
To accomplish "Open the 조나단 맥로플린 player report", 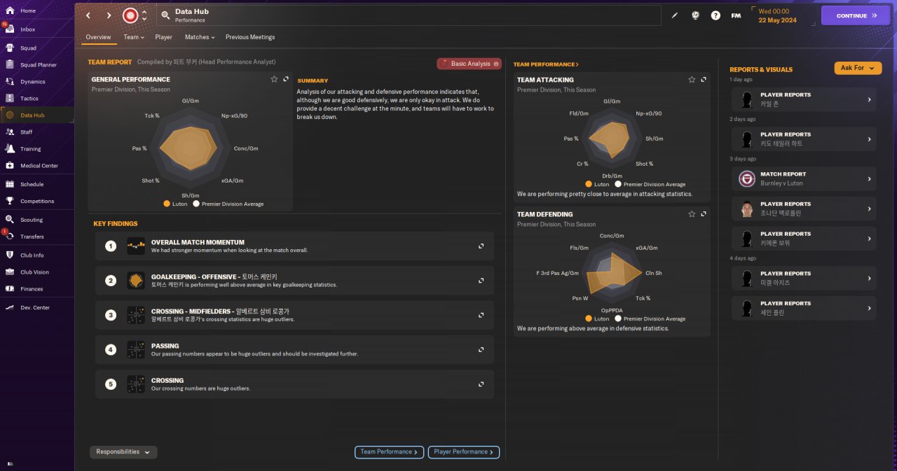I will tap(804, 209).
